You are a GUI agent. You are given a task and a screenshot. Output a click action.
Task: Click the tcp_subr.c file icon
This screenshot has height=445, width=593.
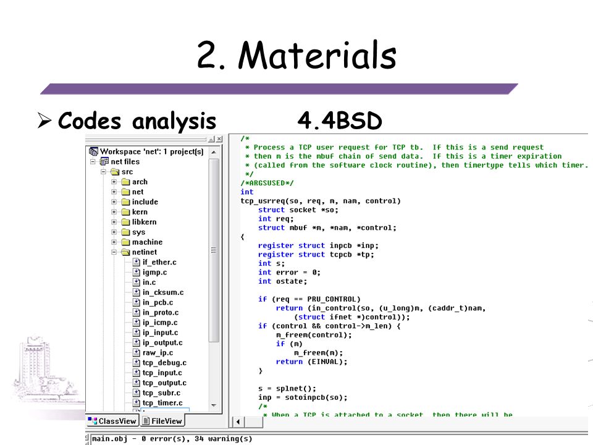(137, 393)
